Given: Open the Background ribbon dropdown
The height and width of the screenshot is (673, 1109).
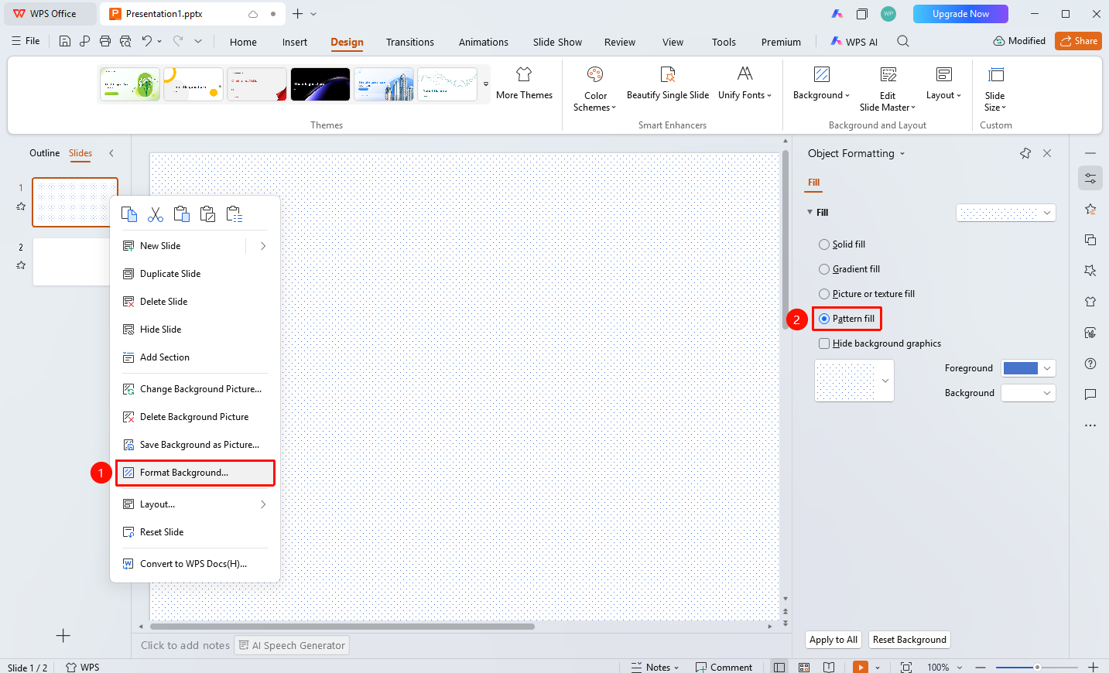Looking at the screenshot, I should tap(821, 84).
